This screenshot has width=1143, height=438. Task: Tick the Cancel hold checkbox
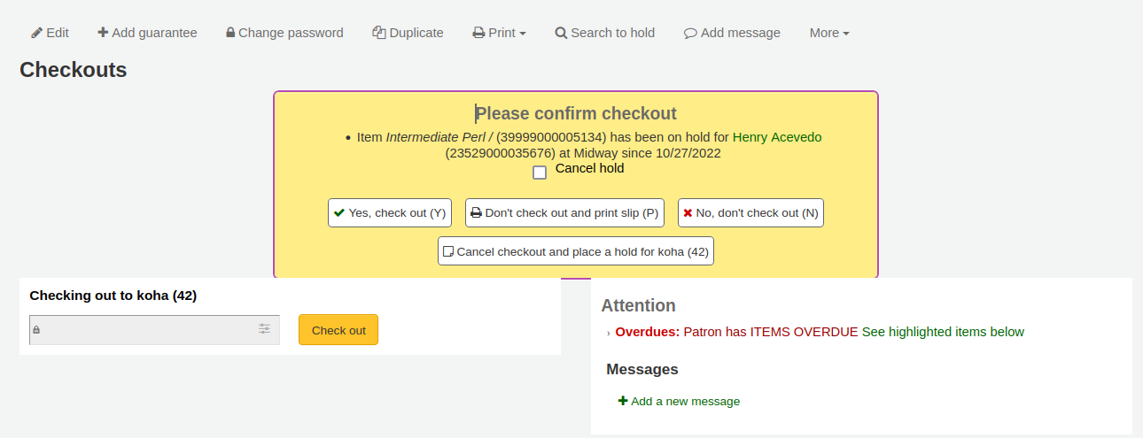coord(540,173)
